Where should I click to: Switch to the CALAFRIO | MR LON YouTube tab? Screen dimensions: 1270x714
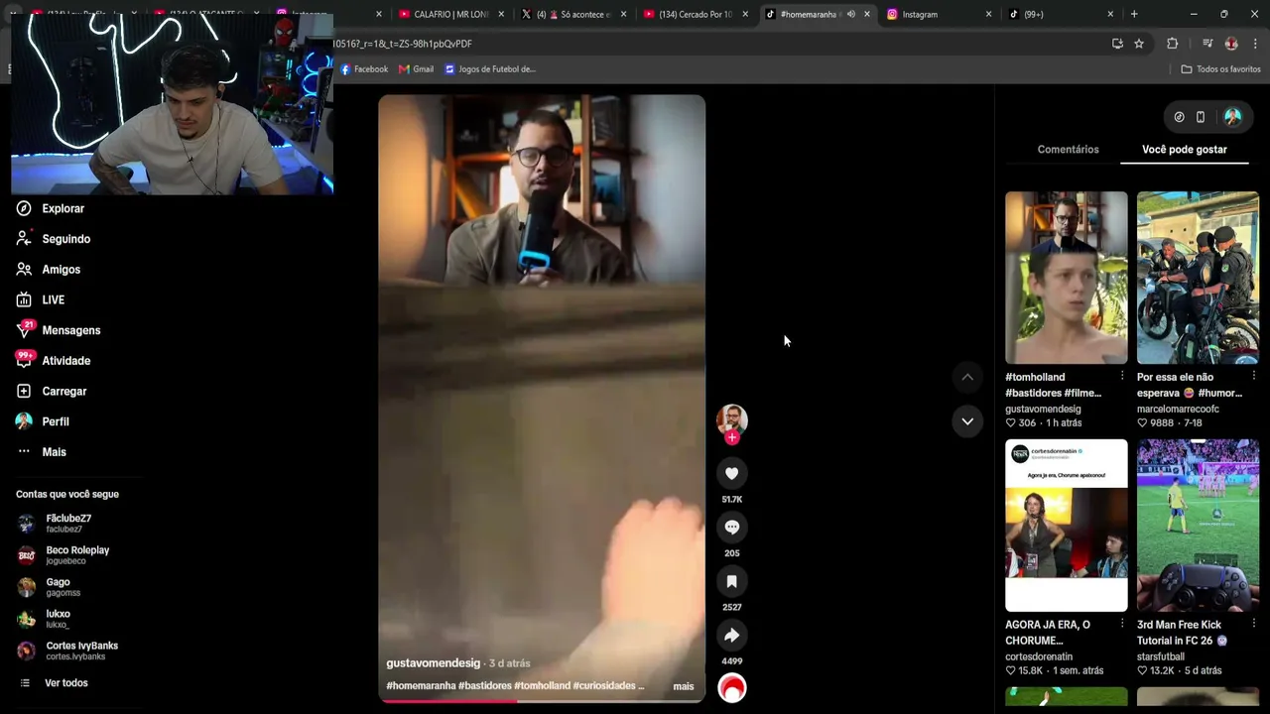451,14
